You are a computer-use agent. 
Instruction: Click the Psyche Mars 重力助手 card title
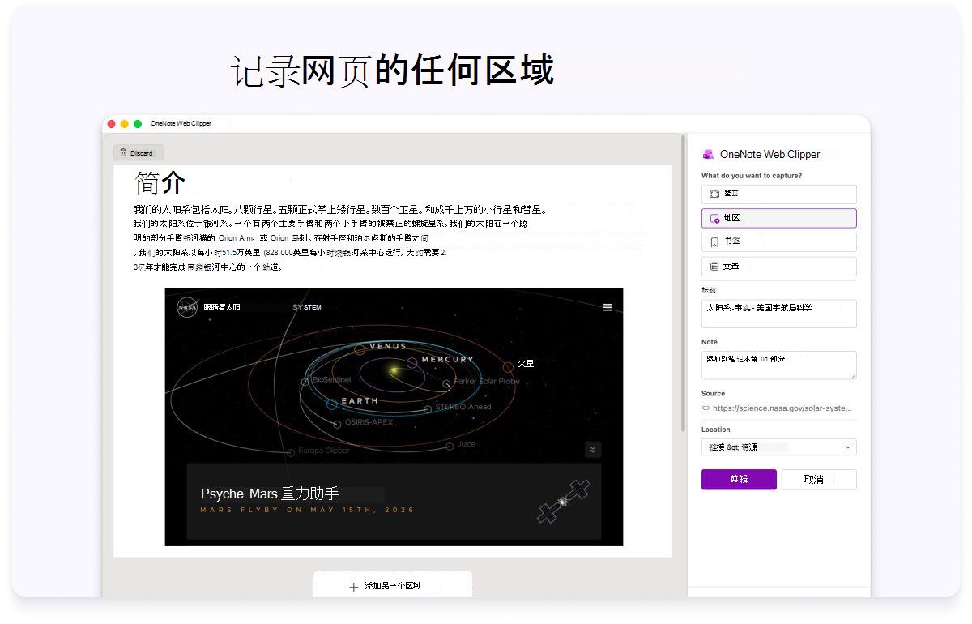pyautogui.click(x=270, y=494)
